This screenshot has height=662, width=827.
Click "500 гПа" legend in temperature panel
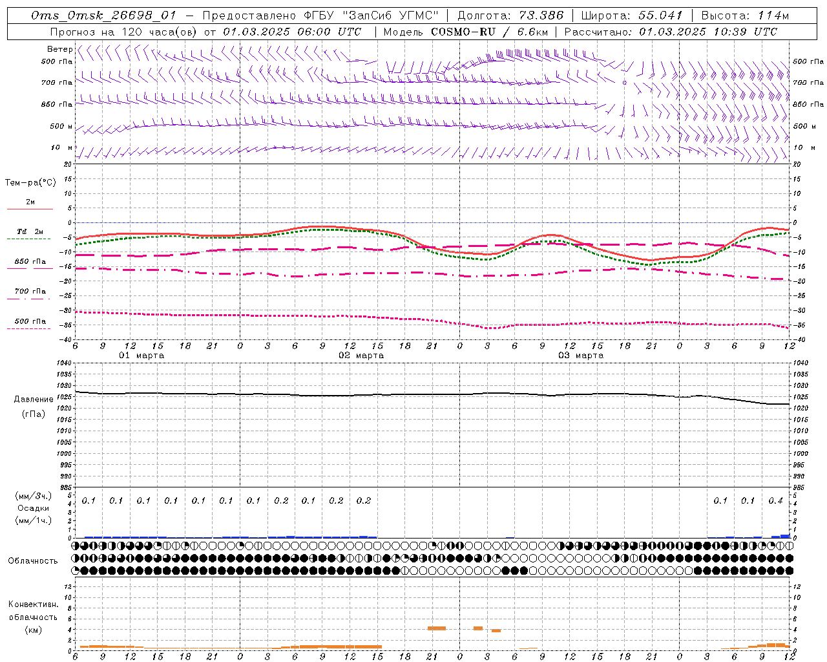tap(30, 321)
